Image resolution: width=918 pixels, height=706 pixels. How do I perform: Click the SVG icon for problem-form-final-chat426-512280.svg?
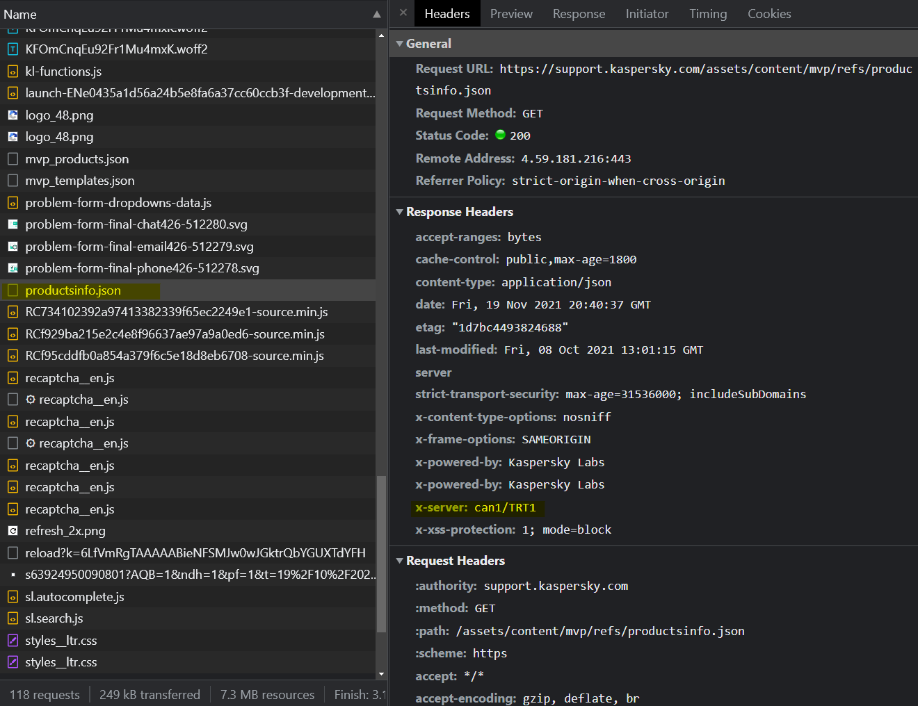pyautogui.click(x=13, y=224)
